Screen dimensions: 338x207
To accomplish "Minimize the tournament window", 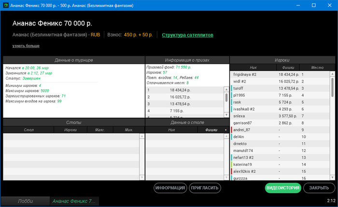I will tap(298, 5).
